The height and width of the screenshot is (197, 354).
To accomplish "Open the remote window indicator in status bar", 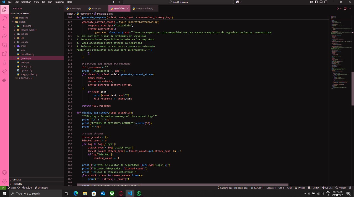I will tap(3, 188).
